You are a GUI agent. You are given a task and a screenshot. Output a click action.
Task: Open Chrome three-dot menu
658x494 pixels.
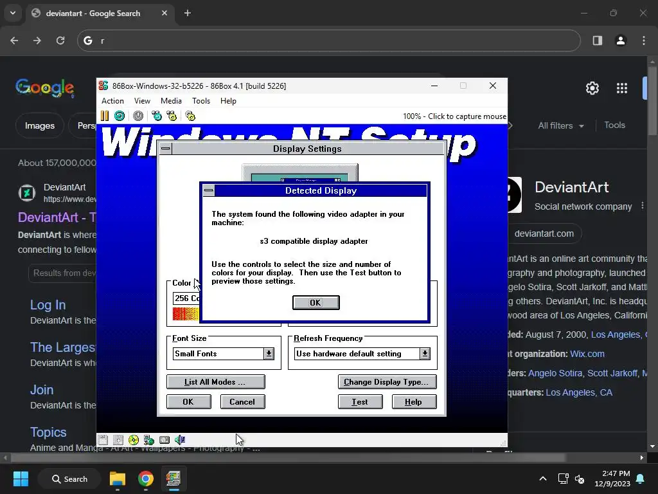pos(644,41)
